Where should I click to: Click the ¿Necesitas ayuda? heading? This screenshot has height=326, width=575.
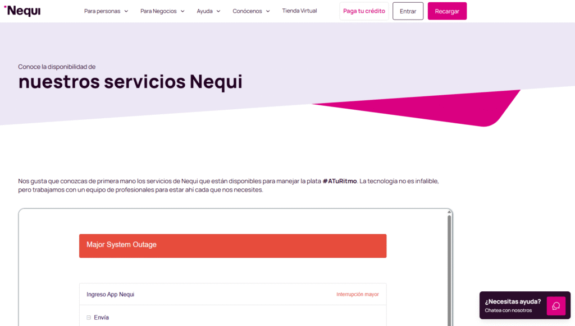coord(513,301)
